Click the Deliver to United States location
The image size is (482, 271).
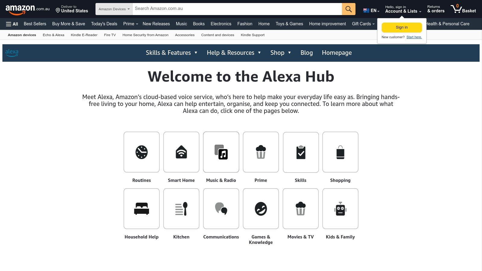tap(72, 9)
